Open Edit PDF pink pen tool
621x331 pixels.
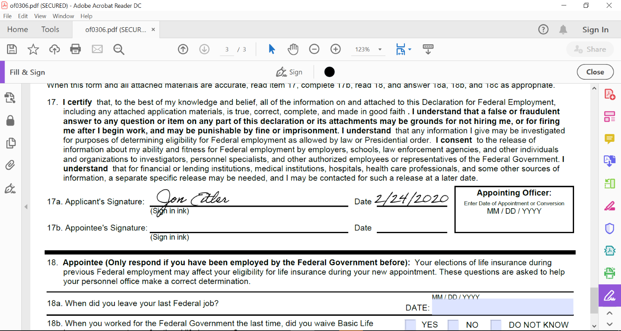click(x=609, y=206)
